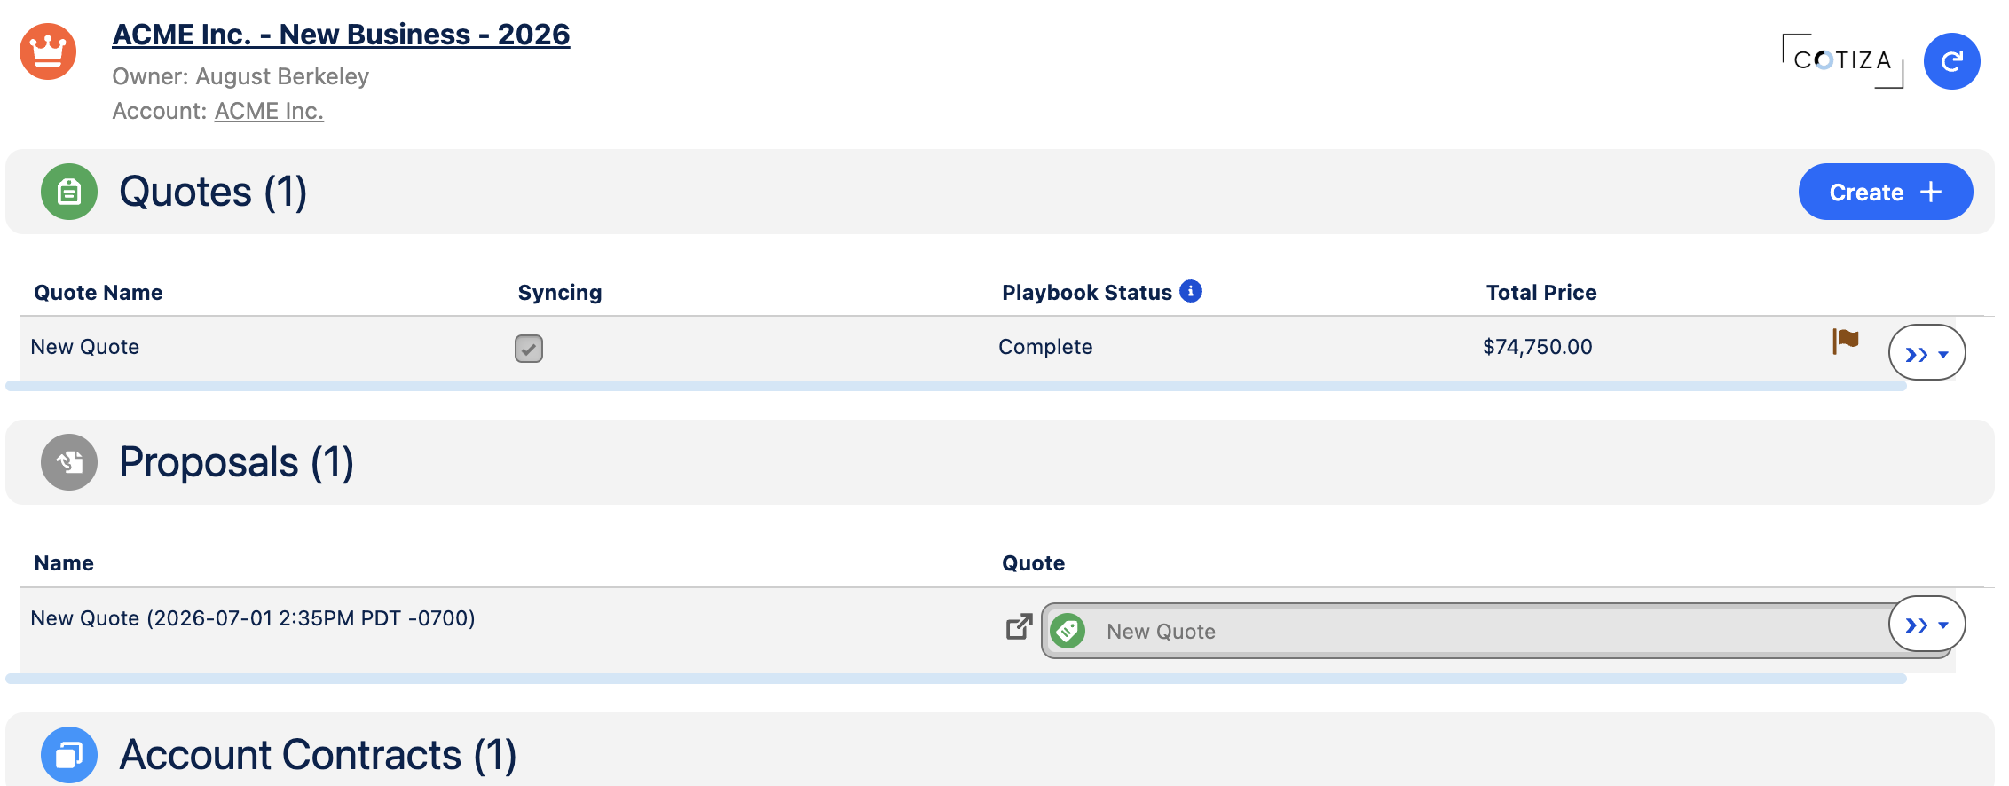Click the horizontal scrollbar under Quotes table
Image resolution: width=2009 pixels, height=786 pixels.
[x=956, y=386]
